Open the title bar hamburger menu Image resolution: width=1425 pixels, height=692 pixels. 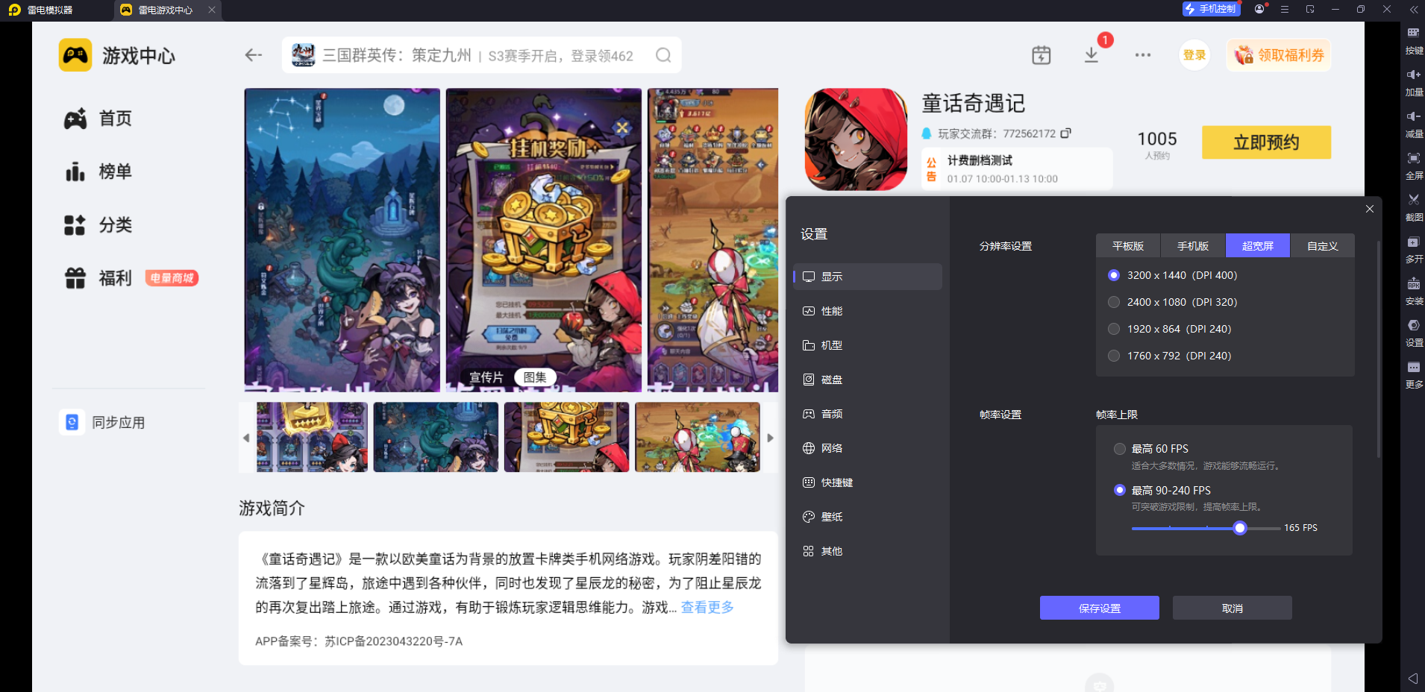coord(1285,10)
